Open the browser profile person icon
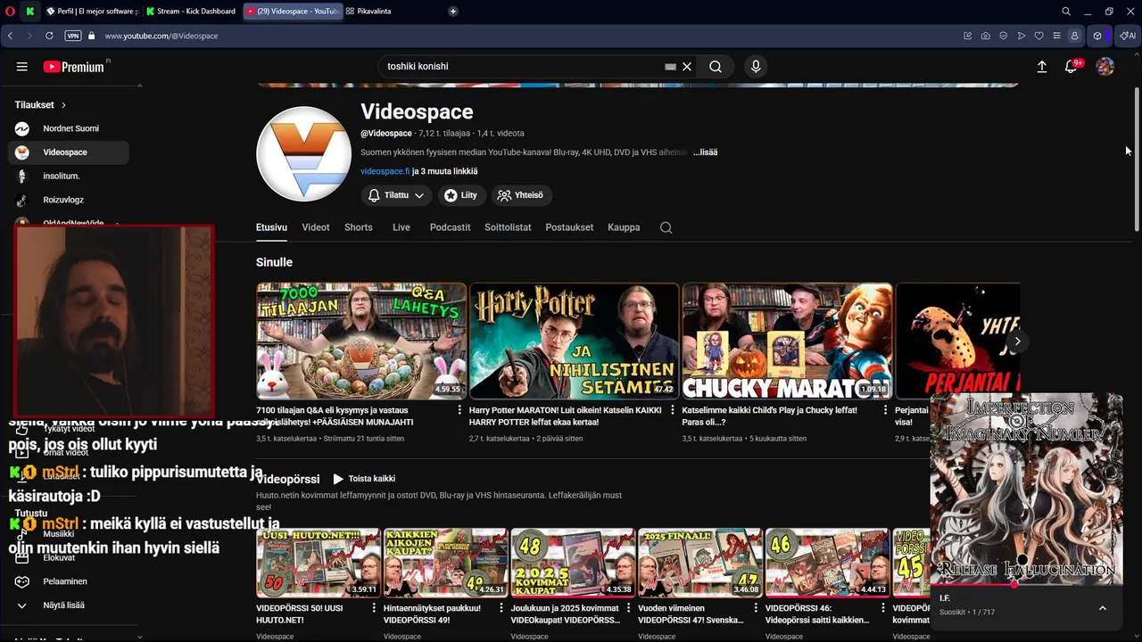 [x=1074, y=36]
